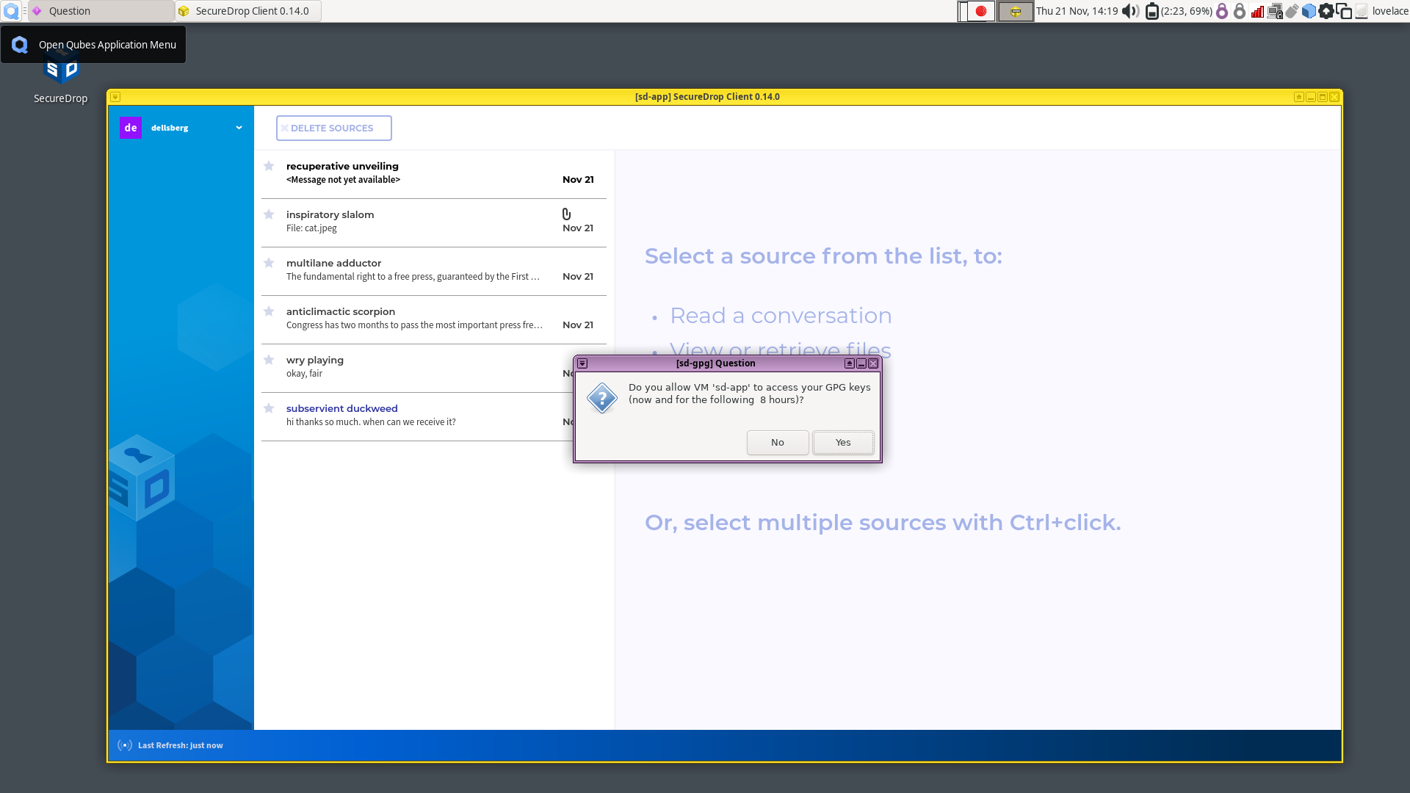This screenshot has height=793, width=1410.
Task: Click the refresh sync icon in status bar
Action: click(125, 745)
